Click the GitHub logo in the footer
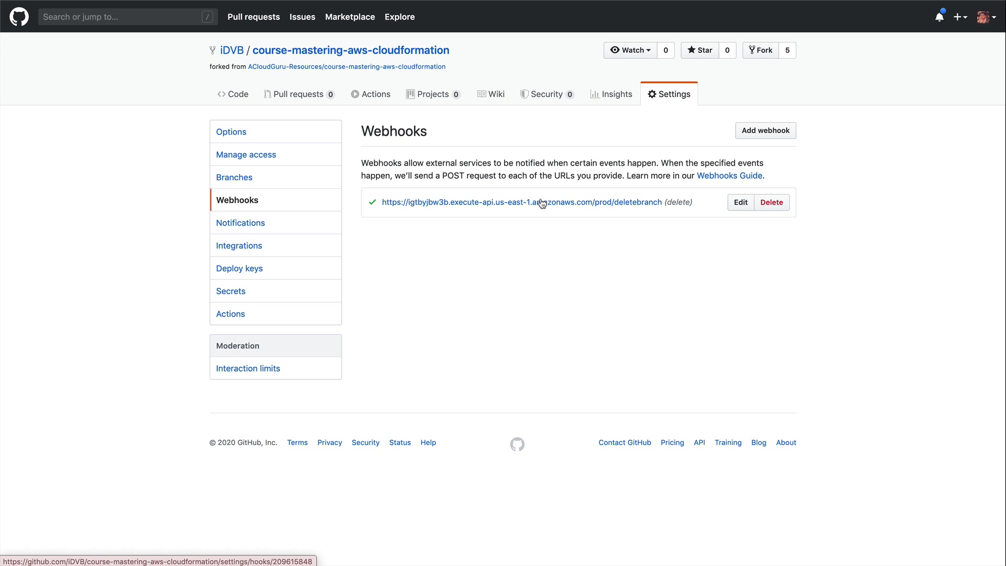The height and width of the screenshot is (566, 1006). (517, 444)
